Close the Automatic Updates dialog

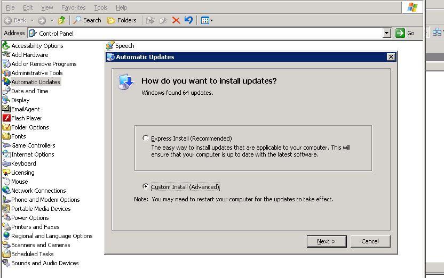click(391, 57)
